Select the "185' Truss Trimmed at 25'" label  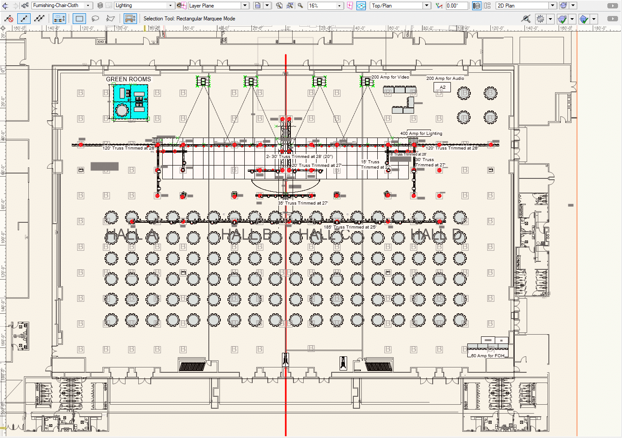(350, 227)
